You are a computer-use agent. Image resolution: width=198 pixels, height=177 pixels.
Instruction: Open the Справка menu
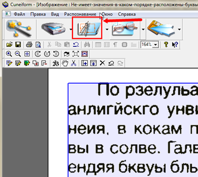coord(127,14)
